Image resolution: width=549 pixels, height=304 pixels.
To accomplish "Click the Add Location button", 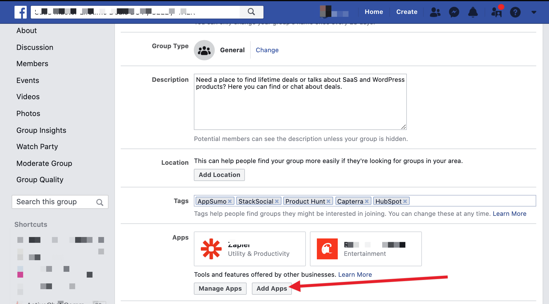I will (x=219, y=175).
